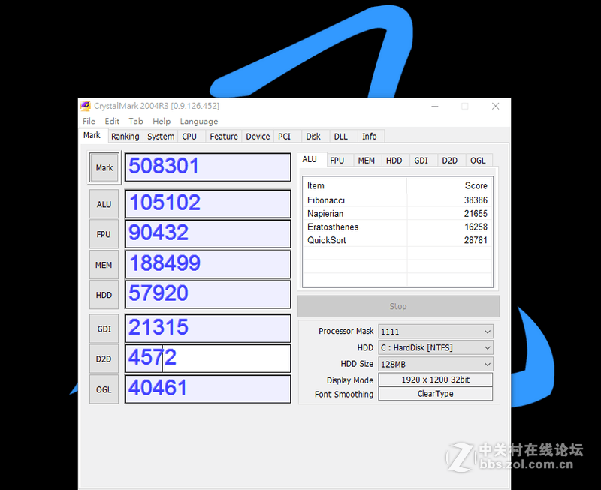Select the Fibonacci row in the score list
Viewport: 601px width, 490px height.
coord(353,200)
